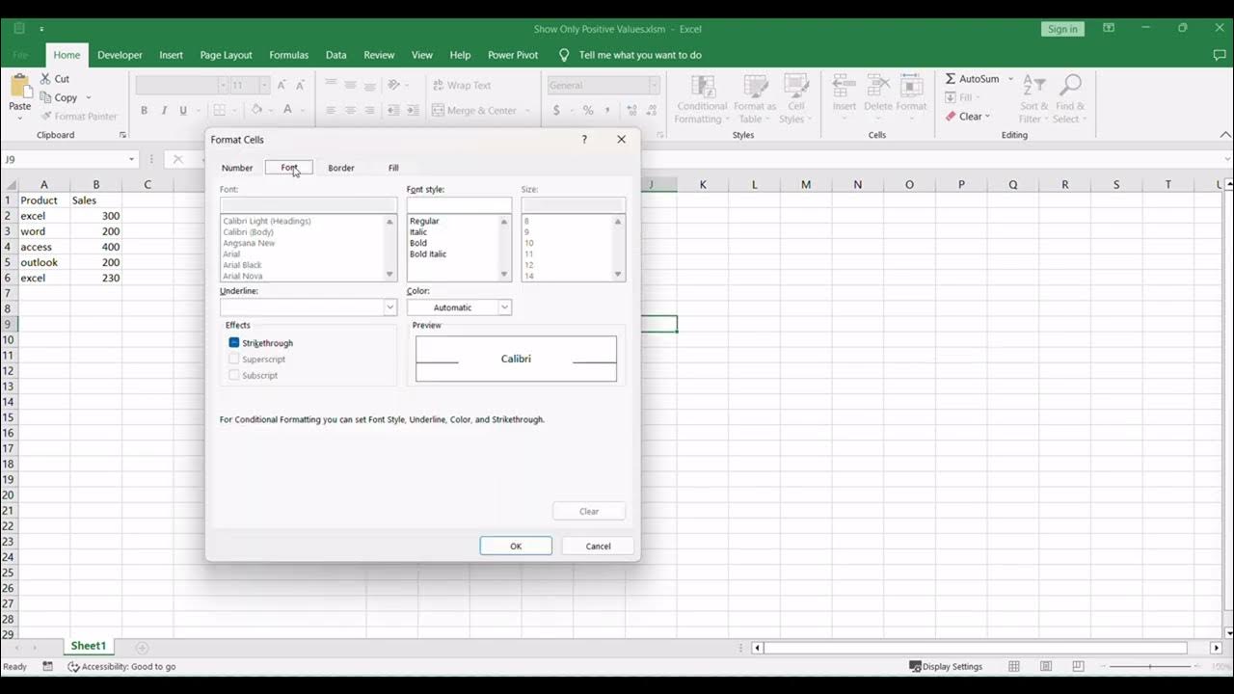Toggle the Subscript checkbox
Screen dimensions: 1234x694
click(x=234, y=375)
